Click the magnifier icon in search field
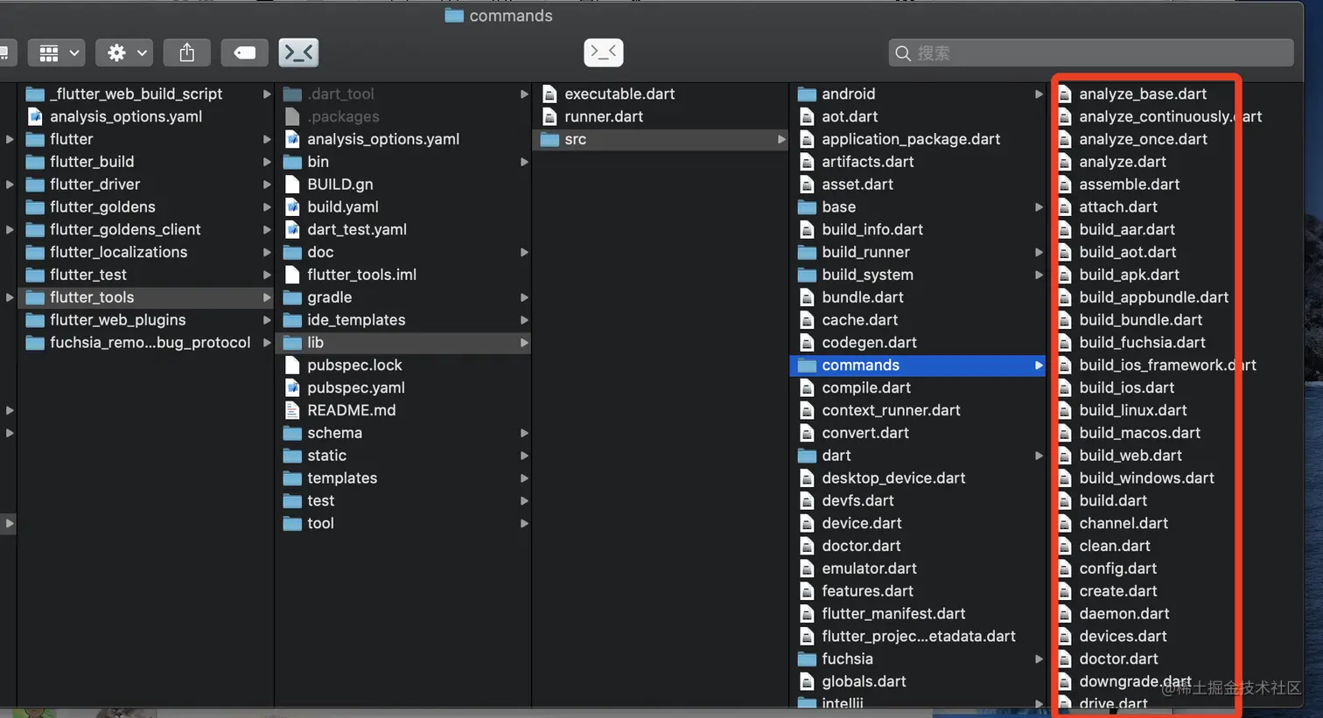Screen dimensions: 1323x718 pyautogui.click(x=903, y=53)
